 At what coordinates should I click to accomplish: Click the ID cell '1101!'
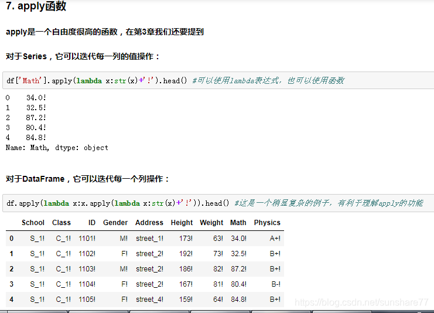(87, 239)
